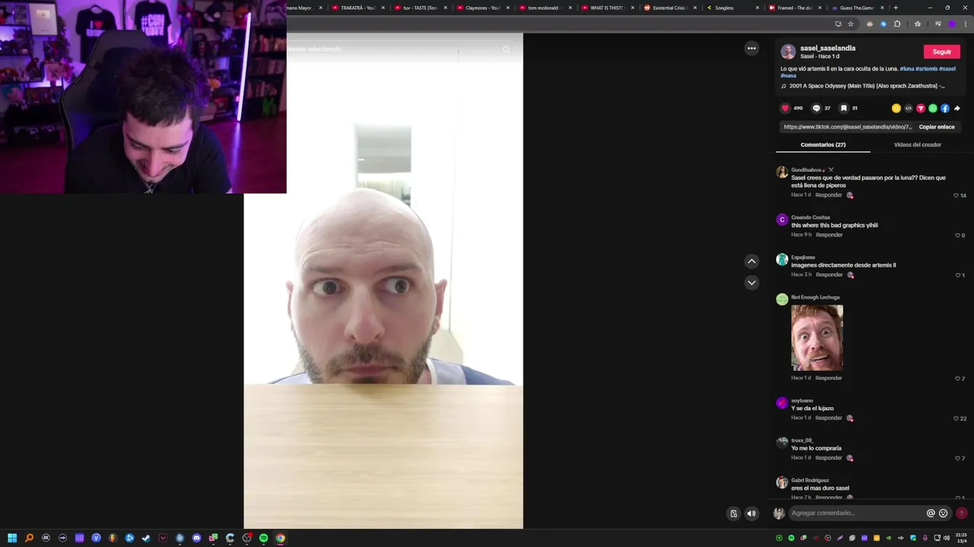This screenshot has height=547, width=974.
Task: Like Espejismo's comment
Action: pos(957,275)
